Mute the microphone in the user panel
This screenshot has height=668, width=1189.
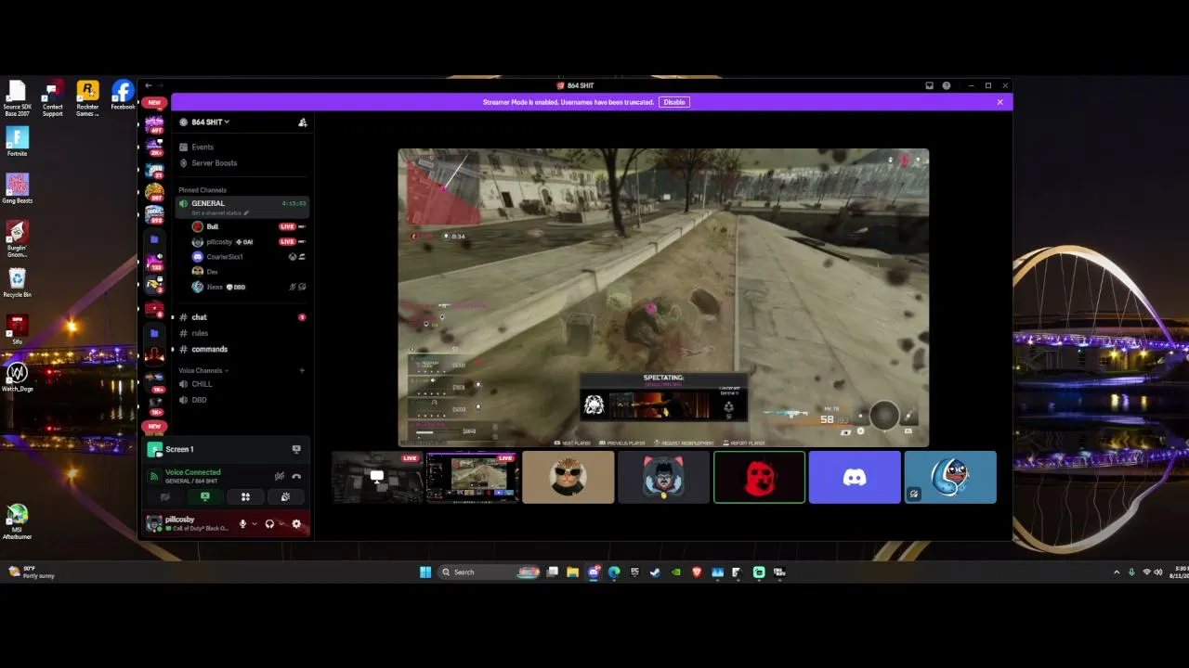[x=242, y=523]
